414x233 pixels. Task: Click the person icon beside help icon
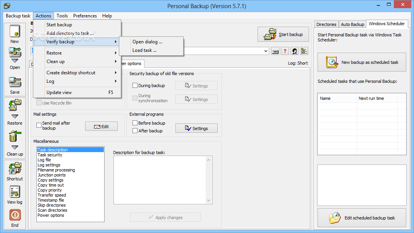pyautogui.click(x=295, y=51)
